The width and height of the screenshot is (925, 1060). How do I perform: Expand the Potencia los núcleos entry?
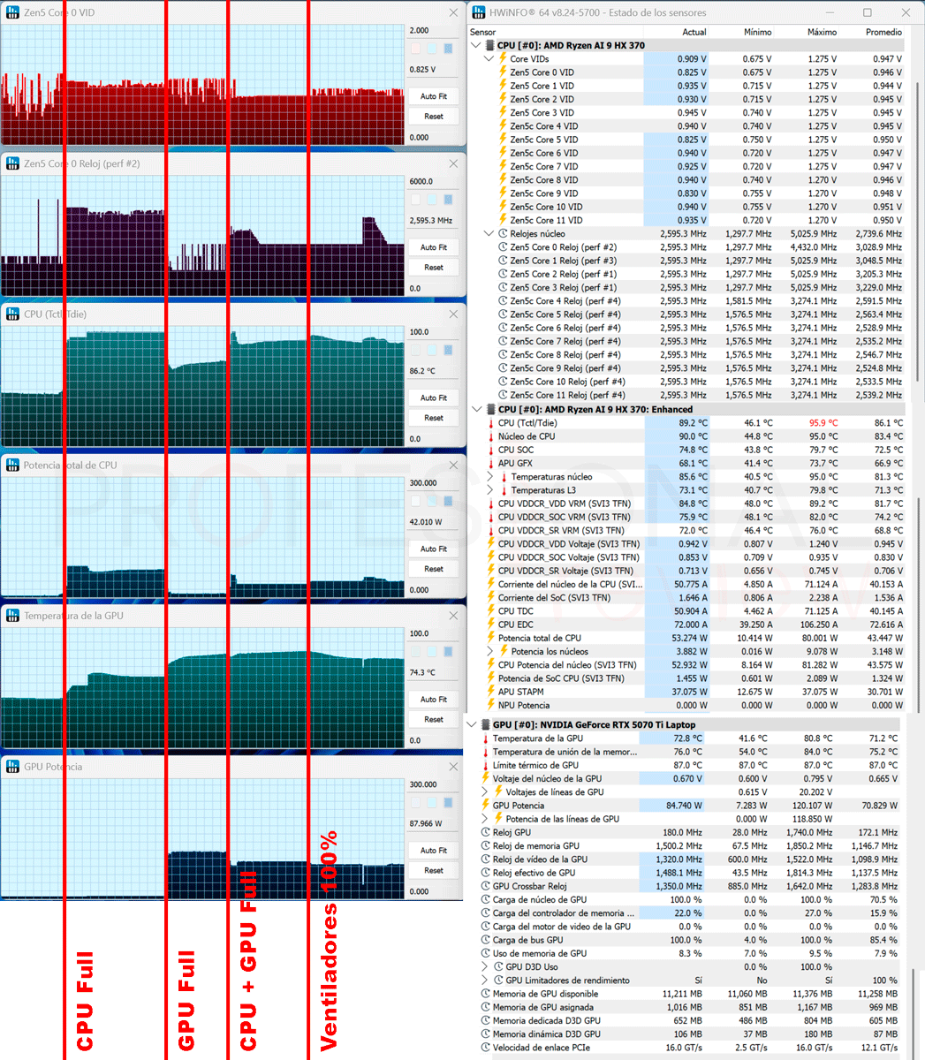click(x=490, y=652)
